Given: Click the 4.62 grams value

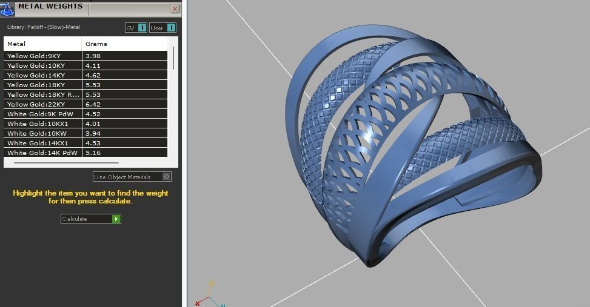Looking at the screenshot, I should (x=93, y=75).
